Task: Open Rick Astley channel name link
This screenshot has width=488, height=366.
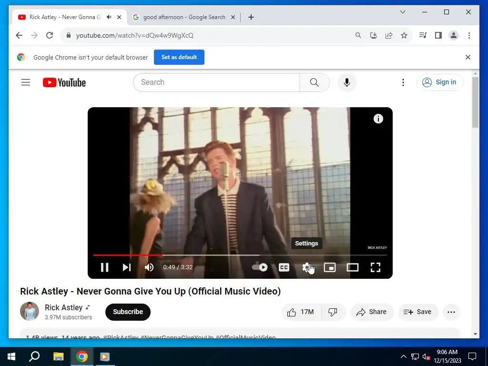Action: click(x=63, y=307)
